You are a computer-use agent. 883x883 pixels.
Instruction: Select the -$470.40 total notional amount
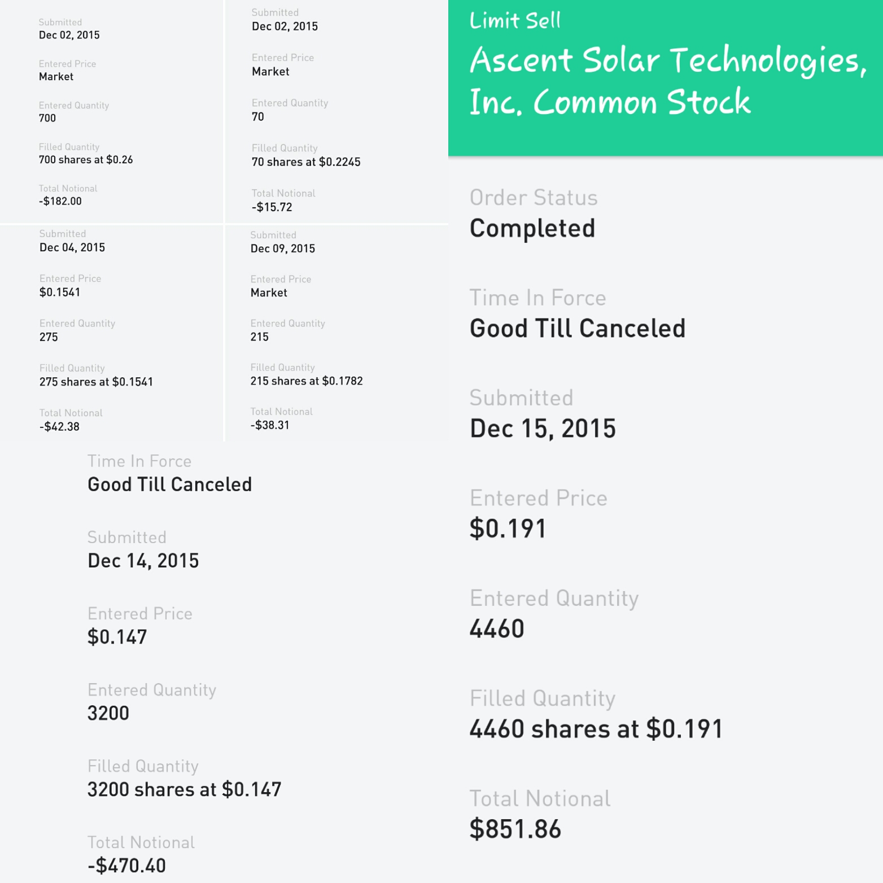pyautogui.click(x=126, y=865)
